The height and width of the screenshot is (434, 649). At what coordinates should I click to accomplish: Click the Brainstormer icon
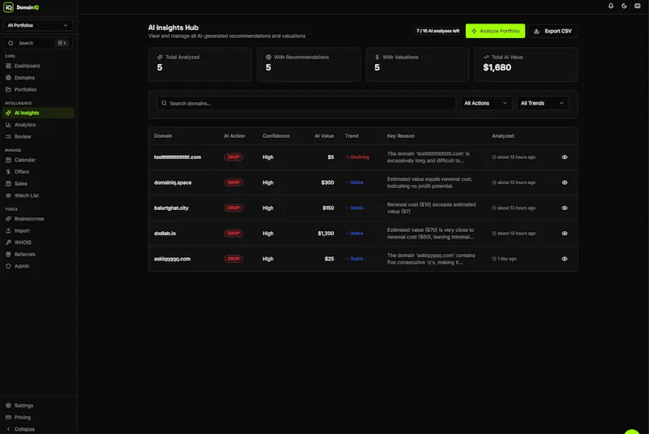click(8, 219)
